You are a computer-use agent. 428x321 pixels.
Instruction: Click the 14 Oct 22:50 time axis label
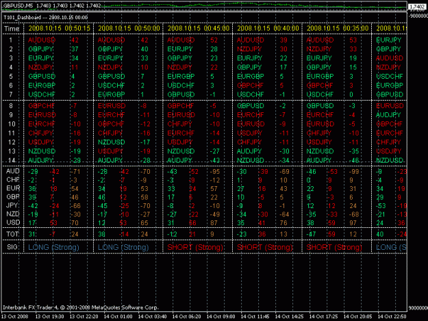pyautogui.click(x=392, y=317)
